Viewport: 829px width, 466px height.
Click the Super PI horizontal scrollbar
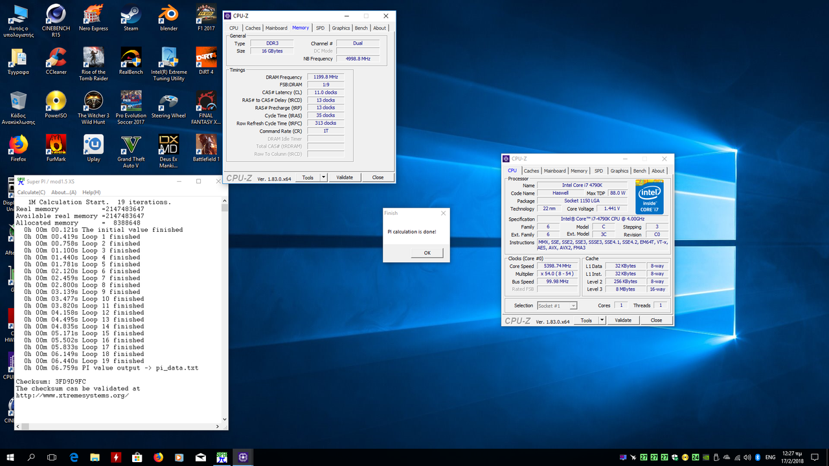118,427
